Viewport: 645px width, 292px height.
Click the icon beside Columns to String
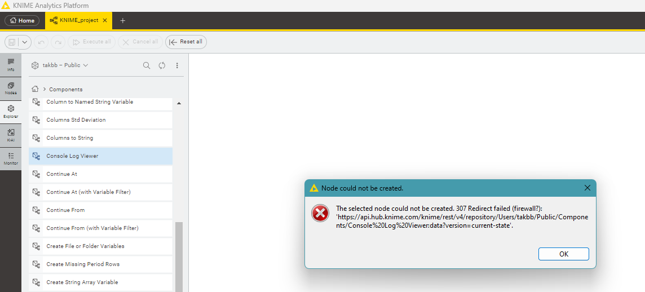point(36,138)
